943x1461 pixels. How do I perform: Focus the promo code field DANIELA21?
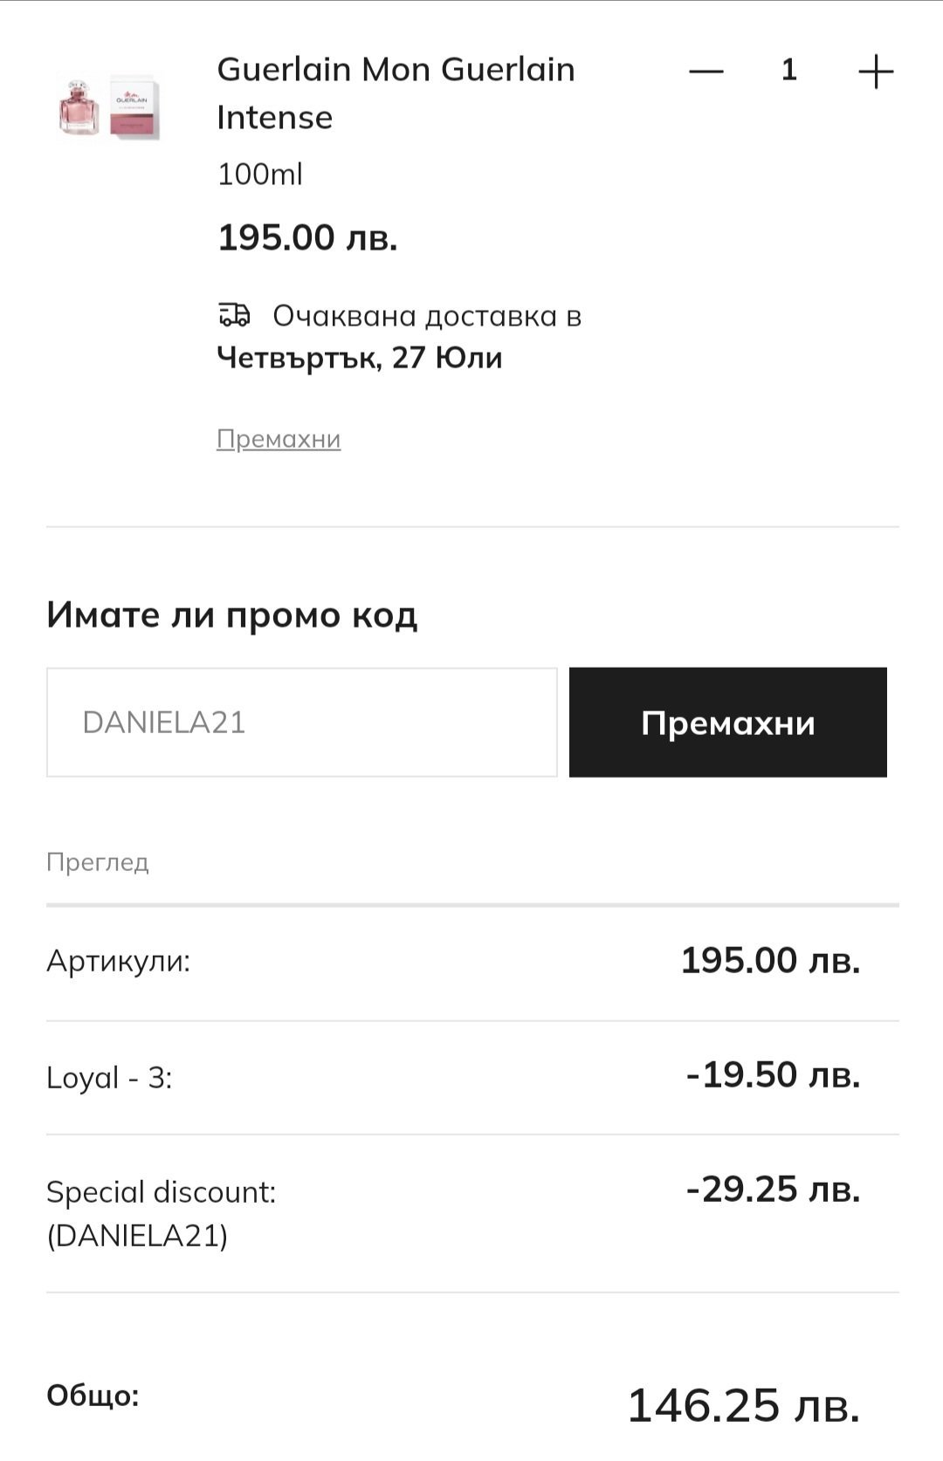click(301, 722)
